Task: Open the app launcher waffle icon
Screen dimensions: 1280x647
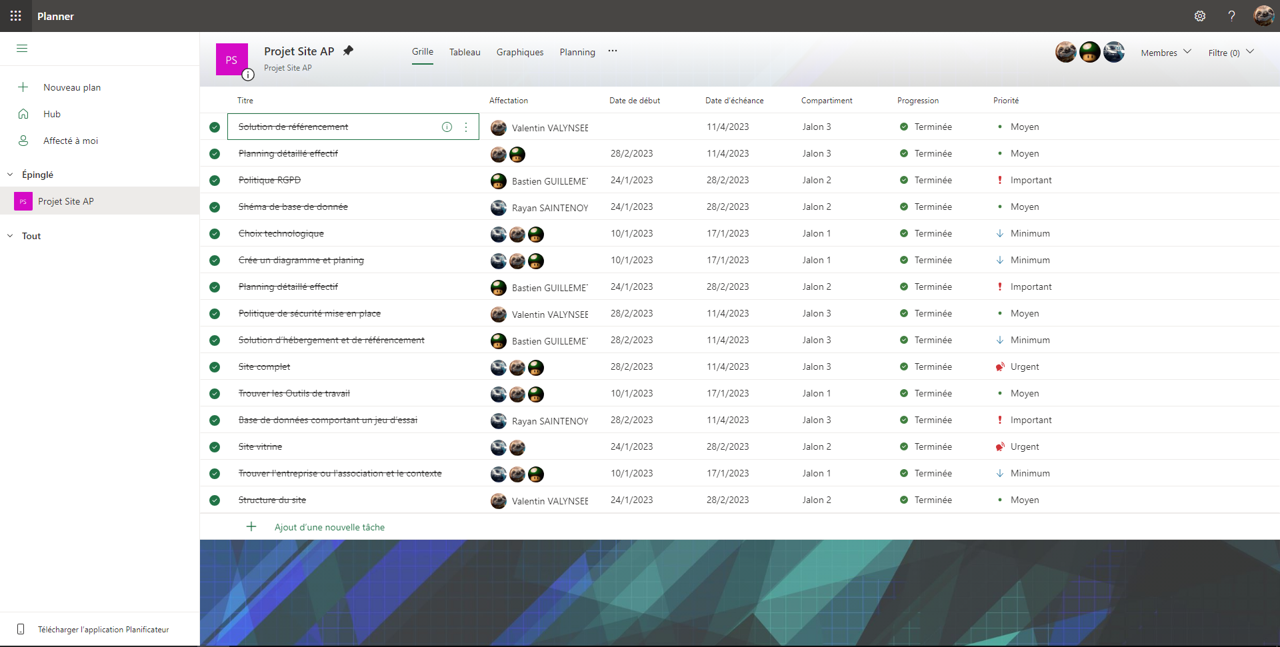Action: coord(15,16)
